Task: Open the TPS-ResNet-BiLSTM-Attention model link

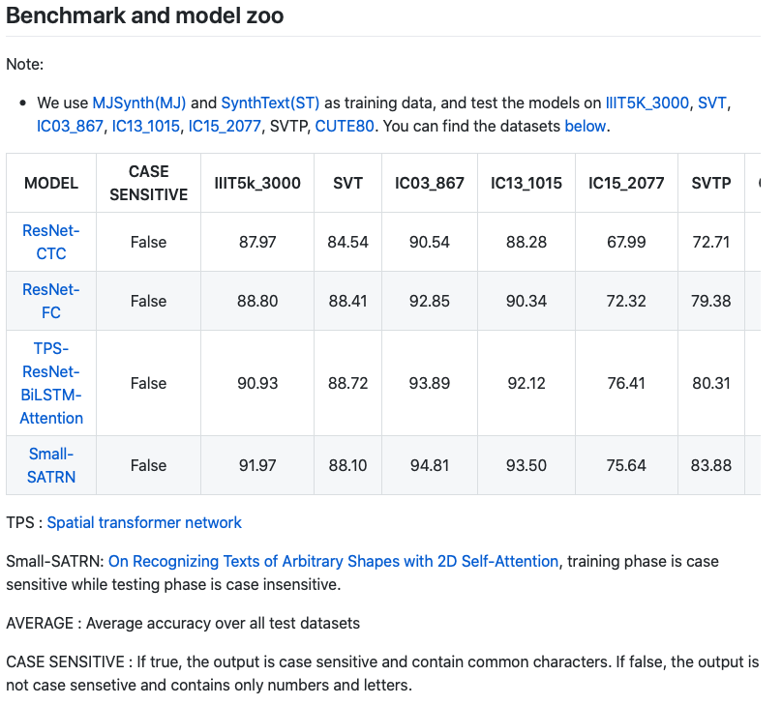Action: (x=51, y=383)
